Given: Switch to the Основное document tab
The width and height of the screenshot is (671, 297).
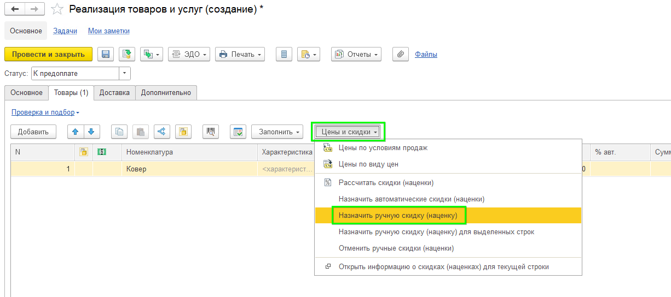Looking at the screenshot, I should point(26,92).
